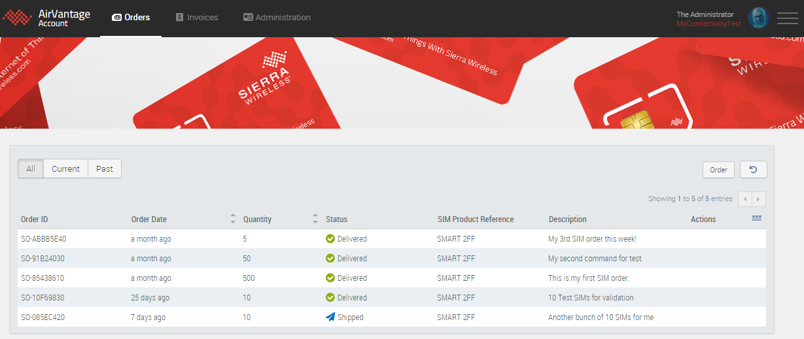804x339 pixels.
Task: Select the All orders filter
Action: 31,169
